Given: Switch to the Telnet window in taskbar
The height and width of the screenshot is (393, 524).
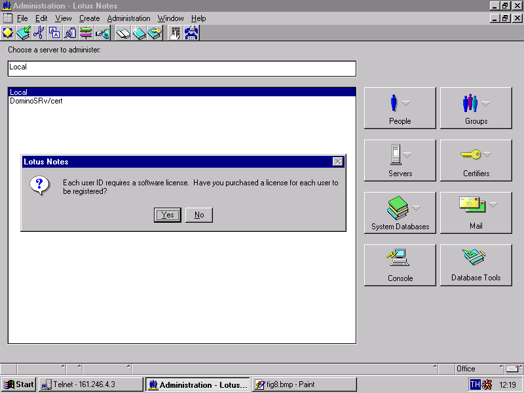Looking at the screenshot, I should 91,384.
